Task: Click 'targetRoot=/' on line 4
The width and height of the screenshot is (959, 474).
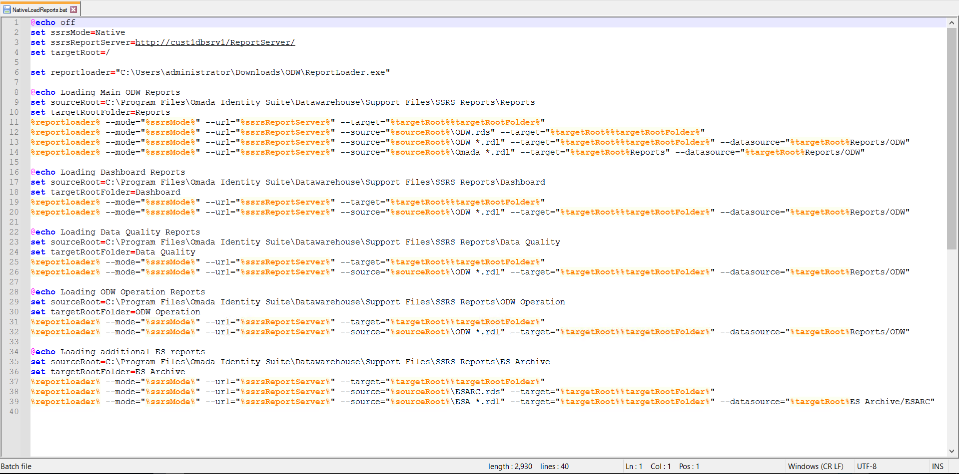Action: point(80,52)
